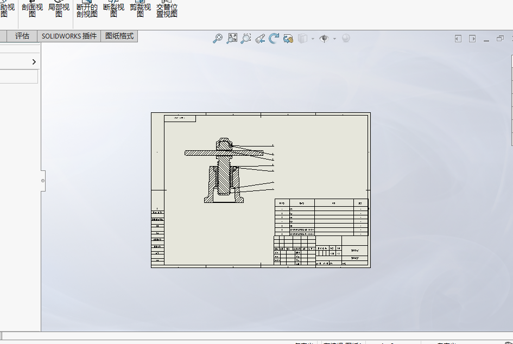Open the SOLIDWORKS 插件 tab
The width and height of the screenshot is (513, 344).
coord(69,36)
